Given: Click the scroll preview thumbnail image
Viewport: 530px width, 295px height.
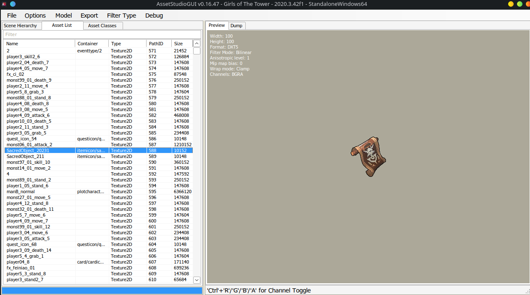Looking at the screenshot, I should click(368, 155).
